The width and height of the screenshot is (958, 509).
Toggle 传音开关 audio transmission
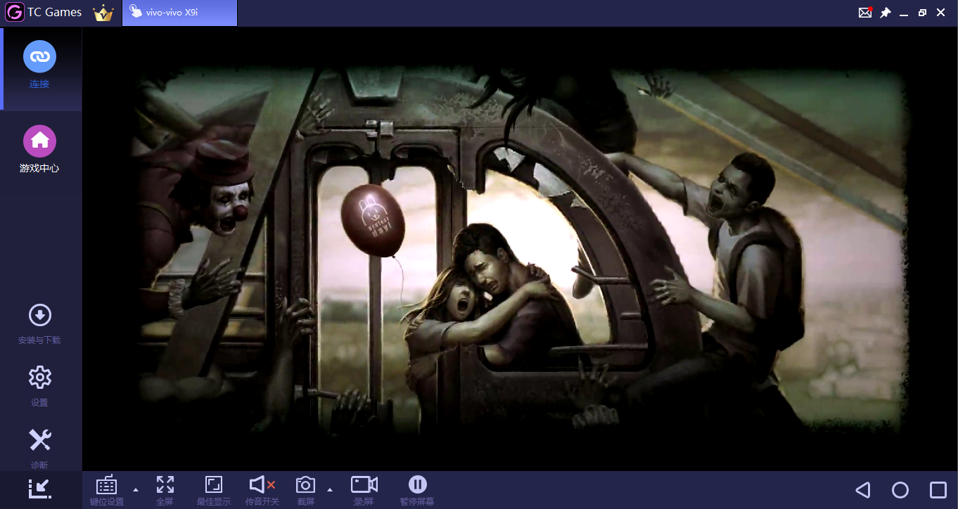(262, 490)
